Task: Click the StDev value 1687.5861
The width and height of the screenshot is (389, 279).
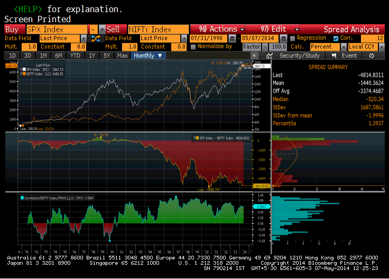Action: coord(372,107)
